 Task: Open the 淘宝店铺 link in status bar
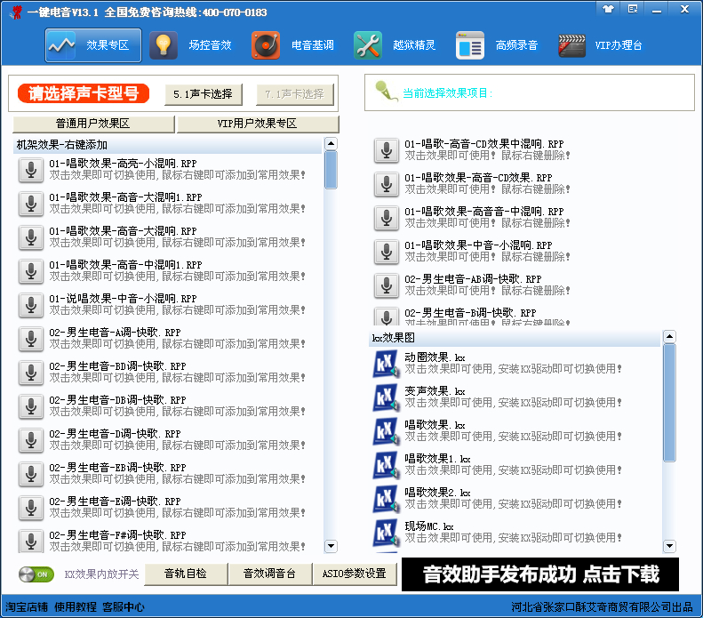coord(26,607)
